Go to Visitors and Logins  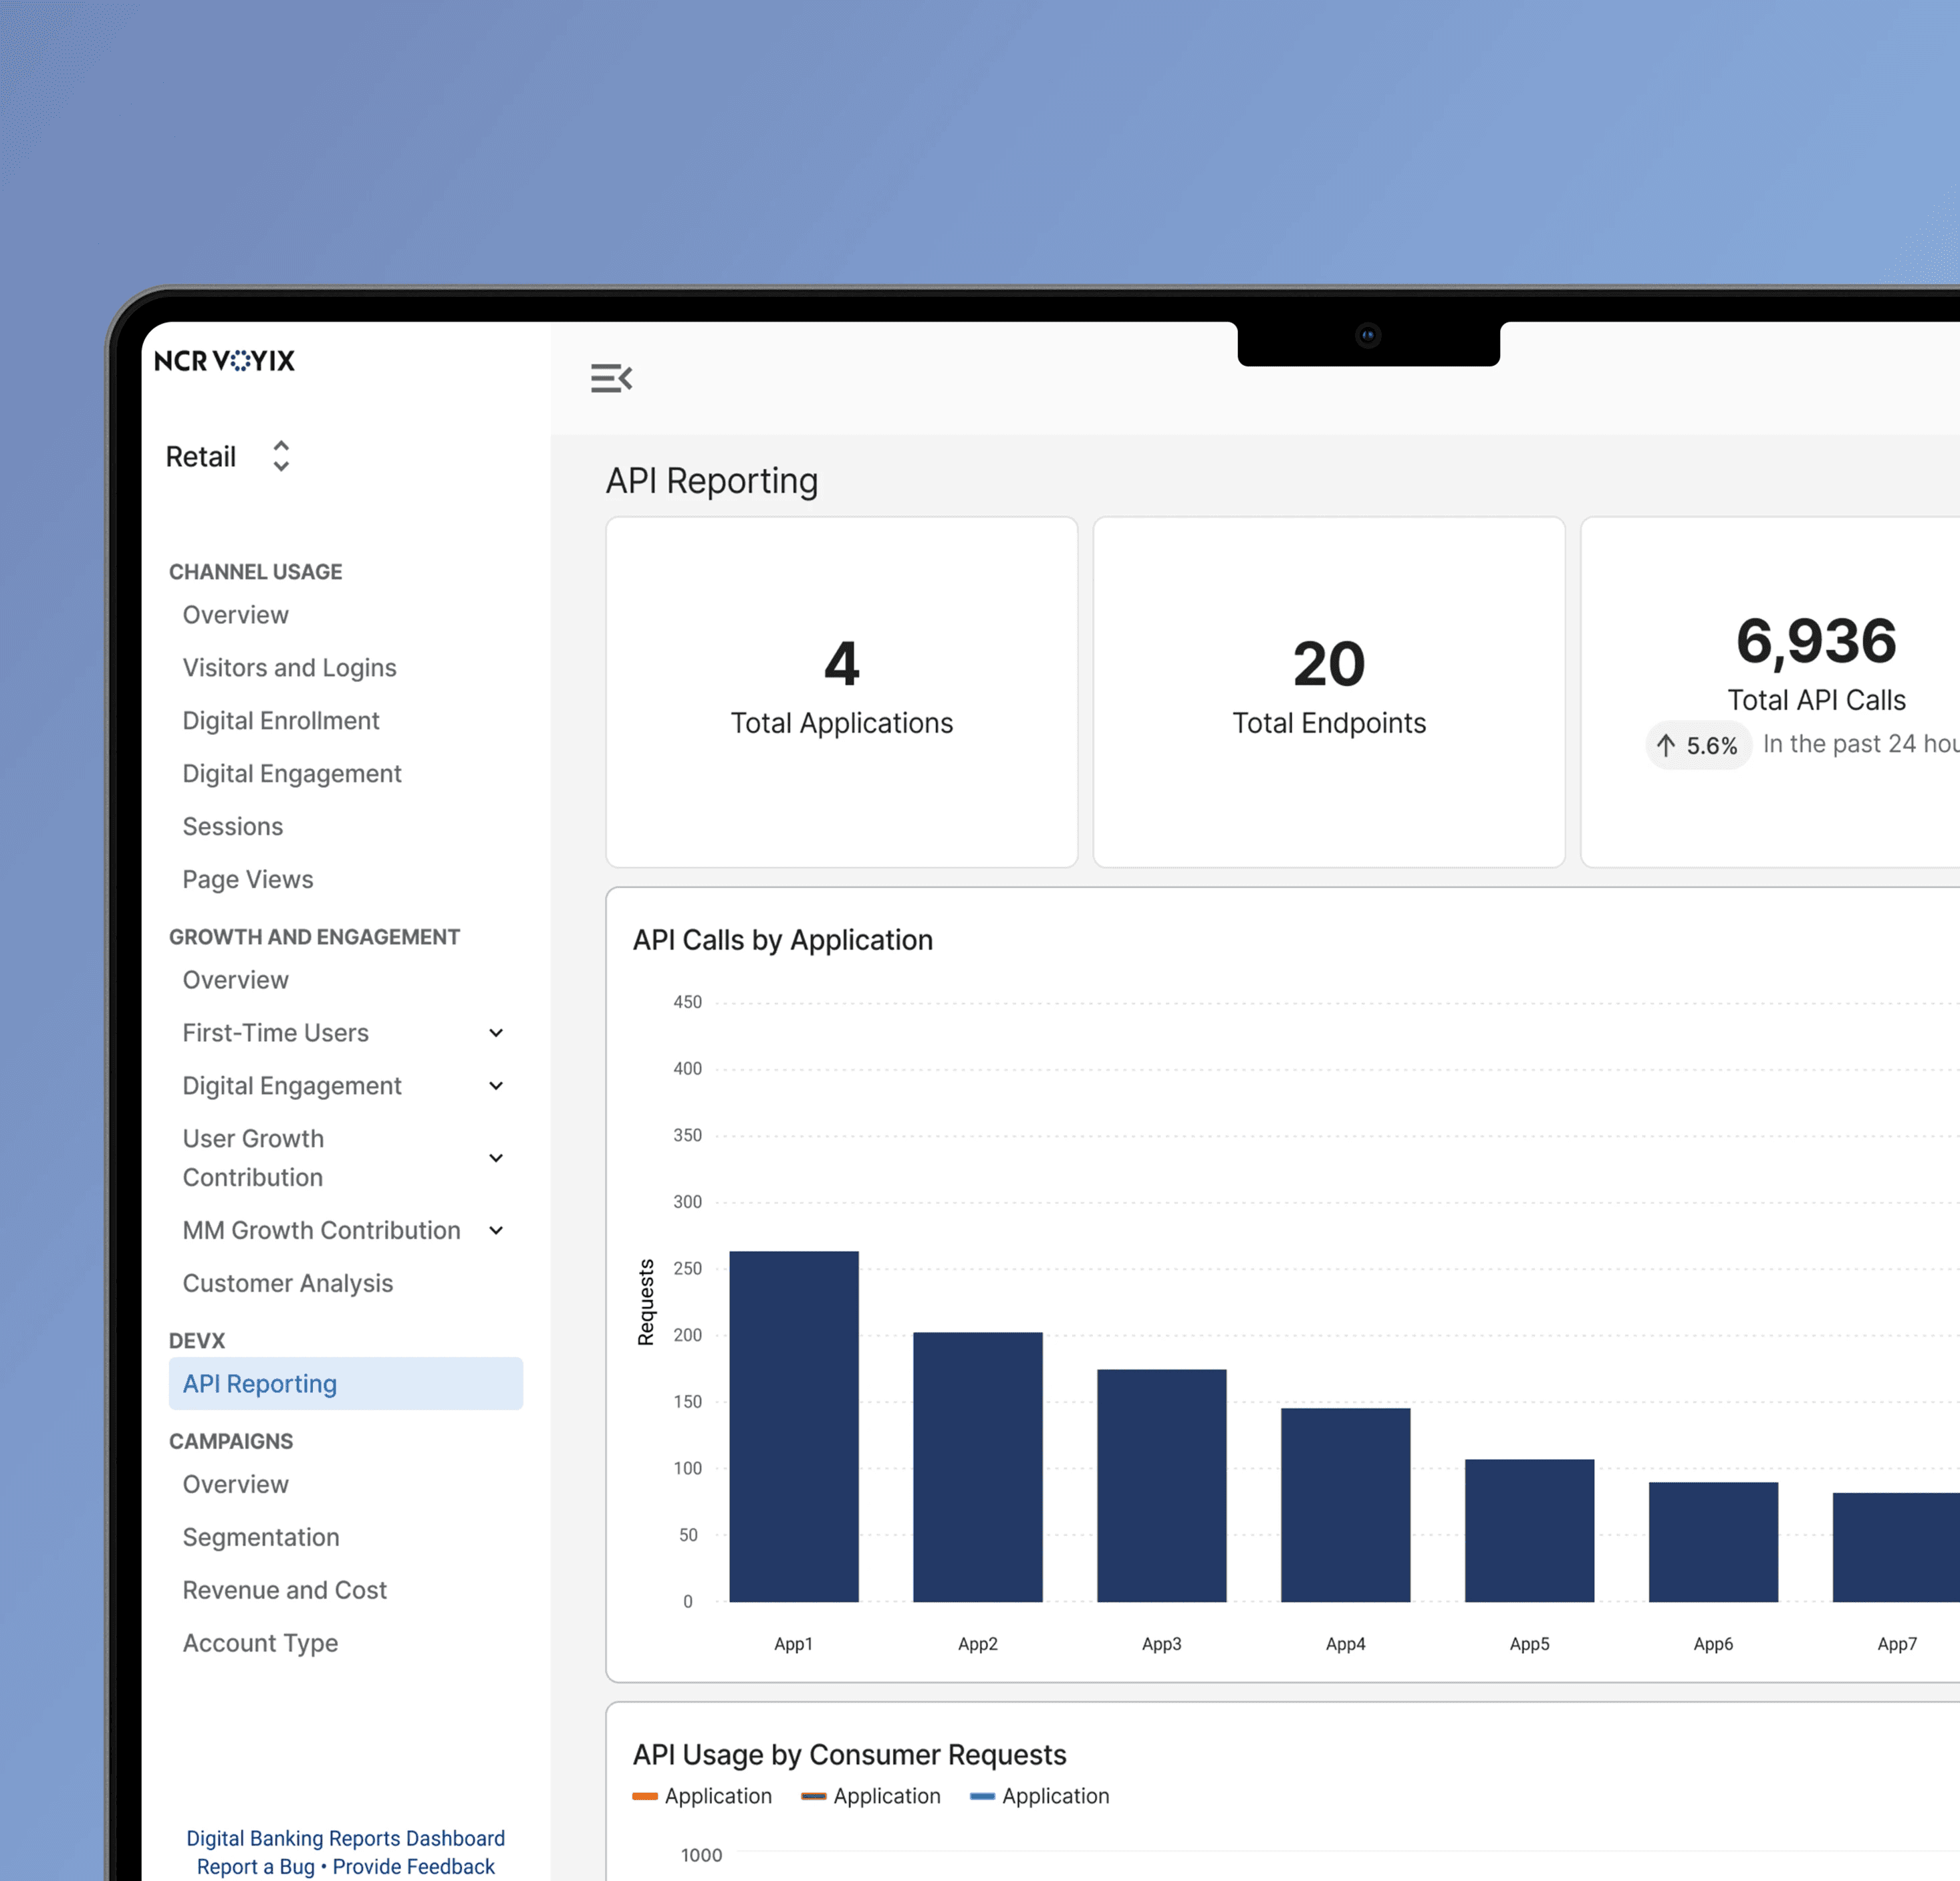pos(289,667)
